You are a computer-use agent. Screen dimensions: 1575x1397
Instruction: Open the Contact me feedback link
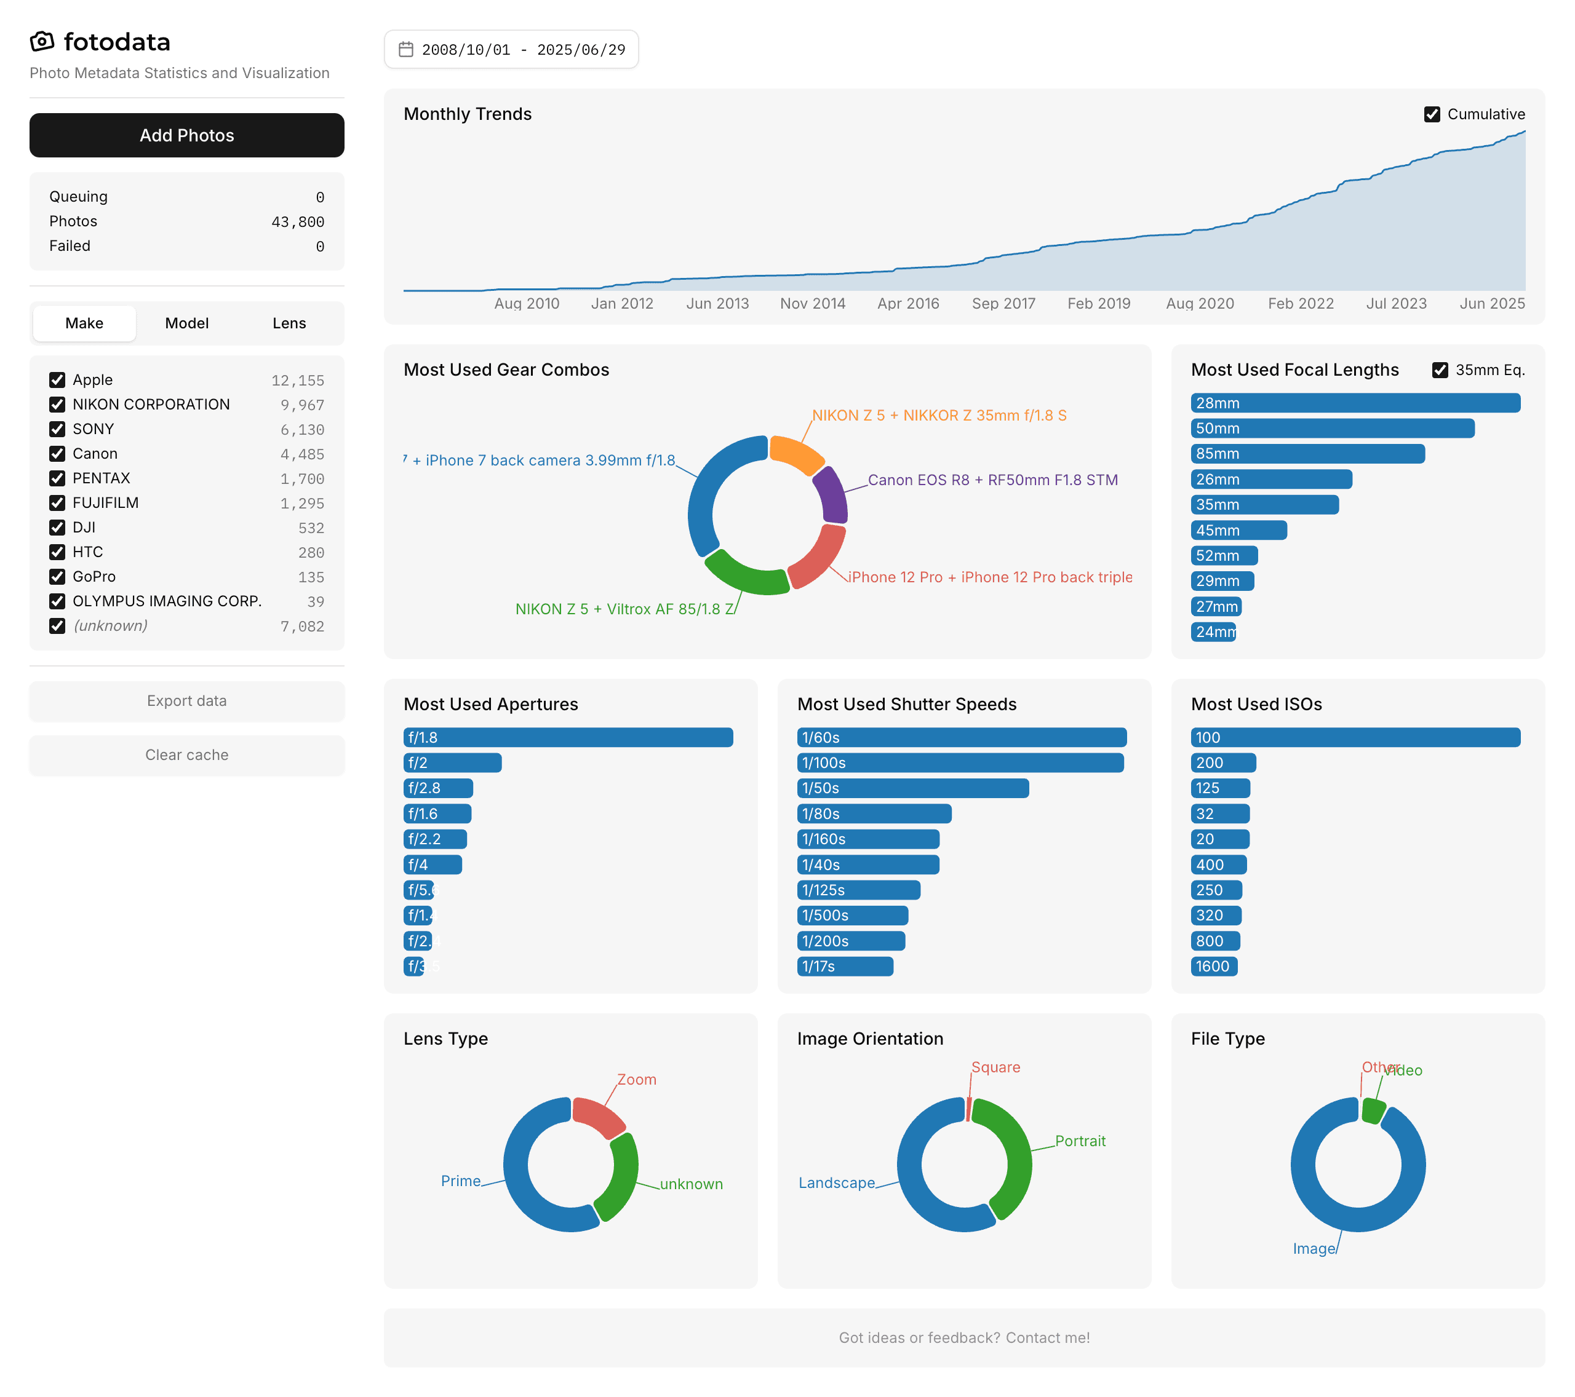1047,1338
